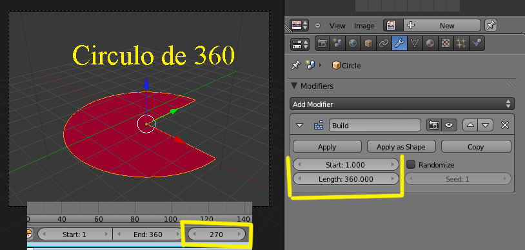Click Apply as Shape button
This screenshot has width=525, height=250.
pos(401,147)
